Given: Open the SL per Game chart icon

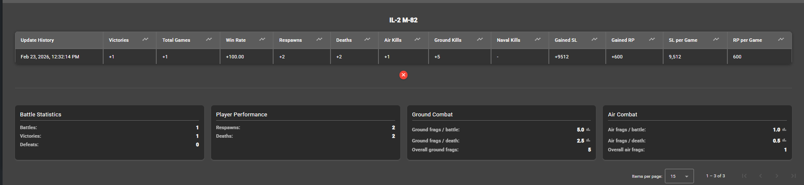Looking at the screenshot, I should 716,39.
